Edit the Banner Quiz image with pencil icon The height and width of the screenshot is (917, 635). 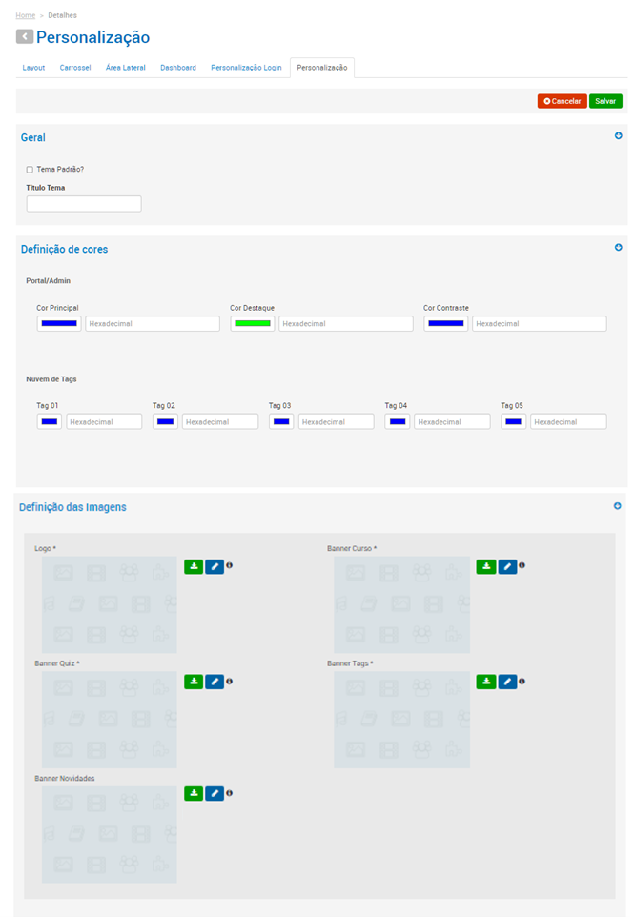pos(215,682)
